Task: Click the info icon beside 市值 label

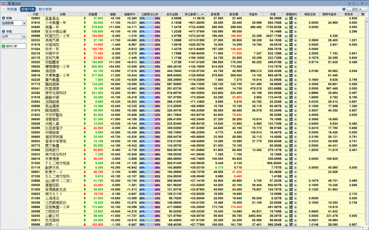Action: [4, 32]
